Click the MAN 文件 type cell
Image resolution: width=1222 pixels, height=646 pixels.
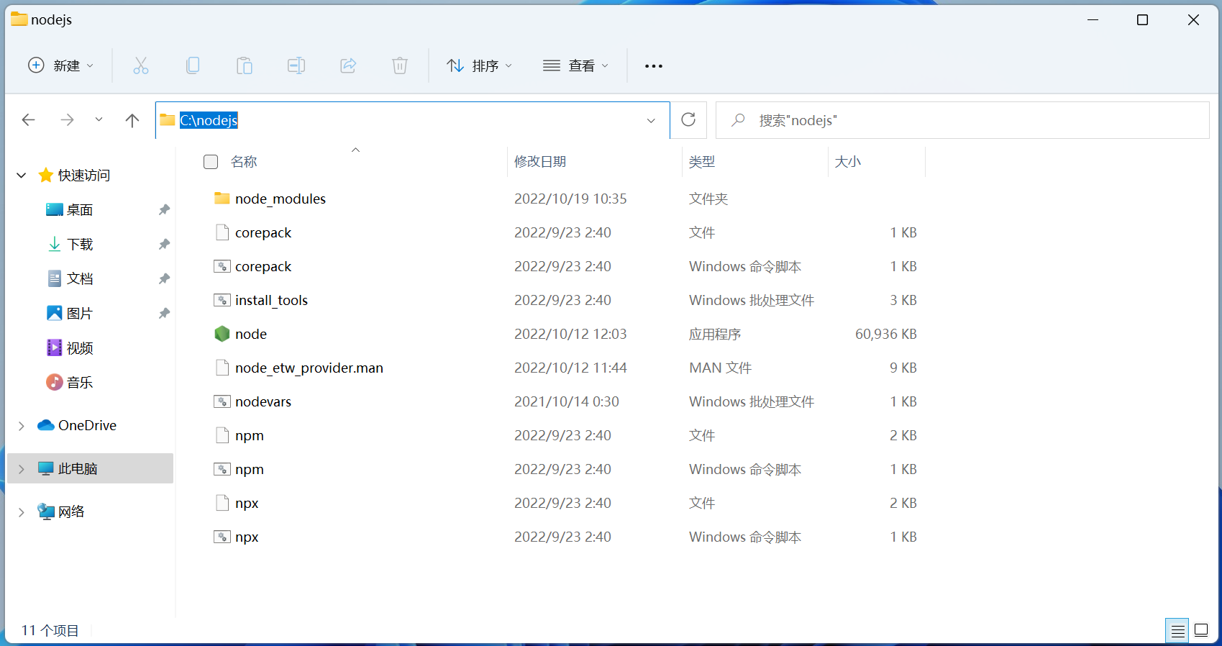(721, 368)
